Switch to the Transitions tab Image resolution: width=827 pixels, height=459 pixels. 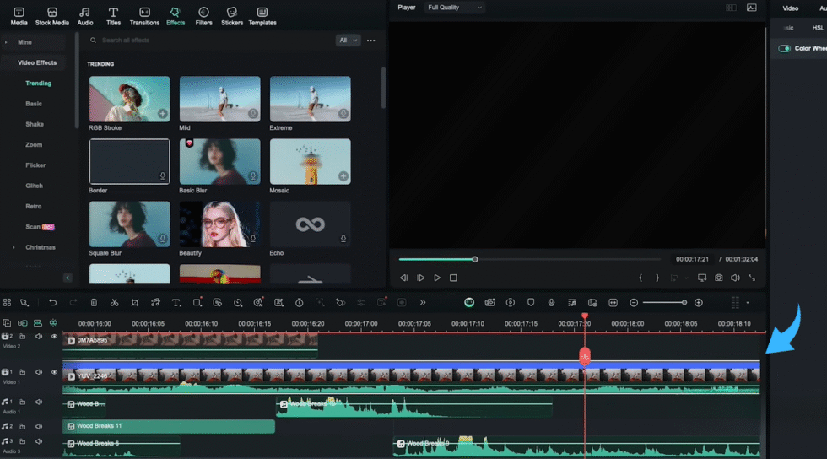[144, 16]
